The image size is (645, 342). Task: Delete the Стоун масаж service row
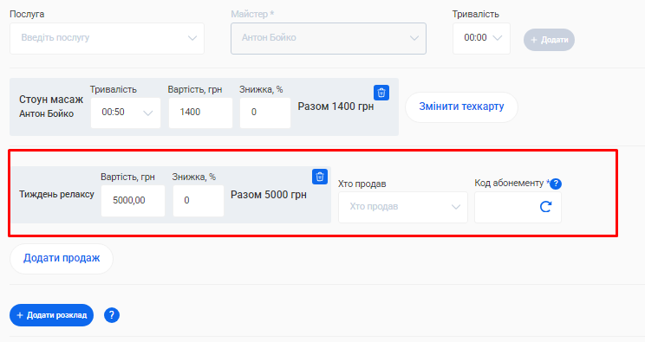click(x=381, y=93)
